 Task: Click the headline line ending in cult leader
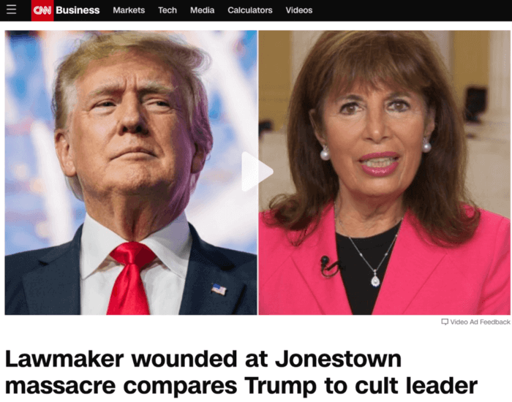tap(241, 386)
